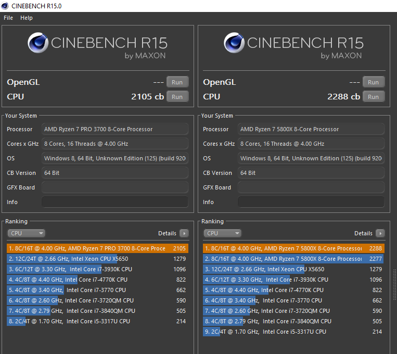Run the CPU test in right panel
This screenshot has height=354, width=397.
coord(373,96)
